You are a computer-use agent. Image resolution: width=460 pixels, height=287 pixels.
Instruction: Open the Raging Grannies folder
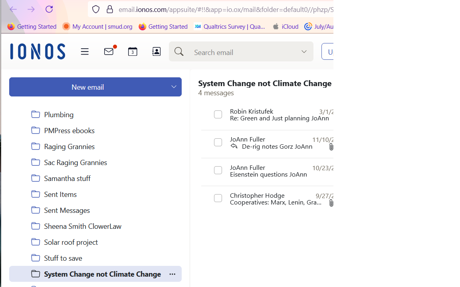[69, 146]
